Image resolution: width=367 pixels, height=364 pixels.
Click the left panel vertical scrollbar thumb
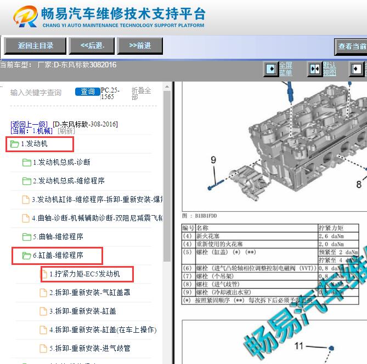point(167,176)
